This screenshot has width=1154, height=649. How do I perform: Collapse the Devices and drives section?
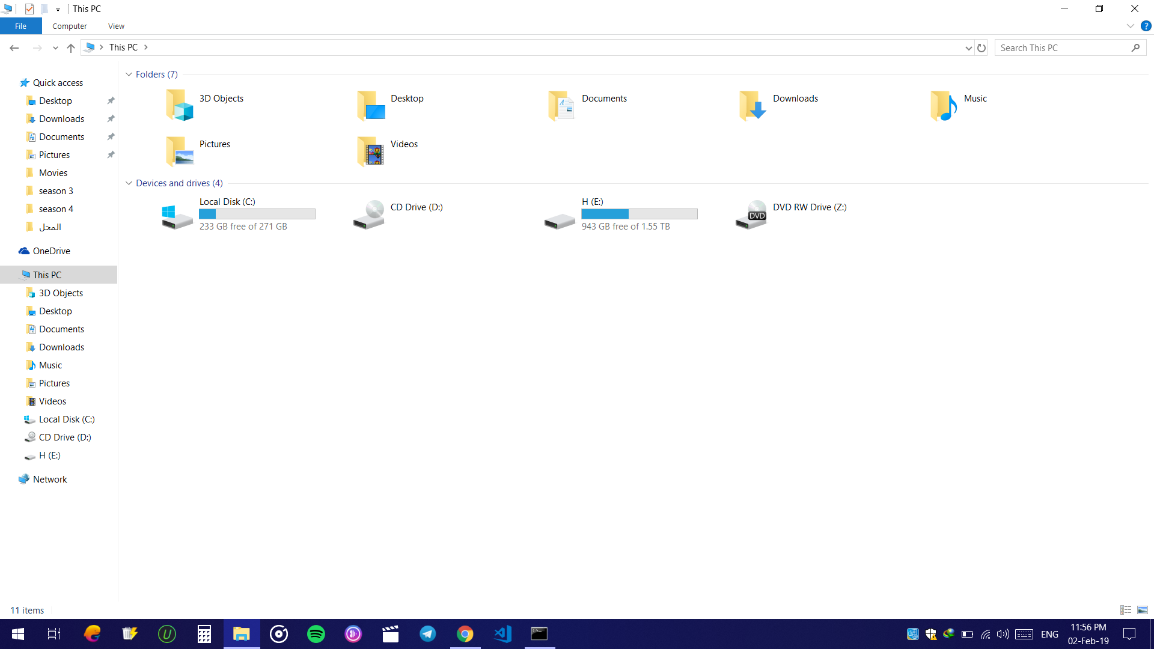[129, 183]
